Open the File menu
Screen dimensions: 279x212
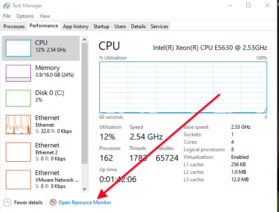[7, 16]
